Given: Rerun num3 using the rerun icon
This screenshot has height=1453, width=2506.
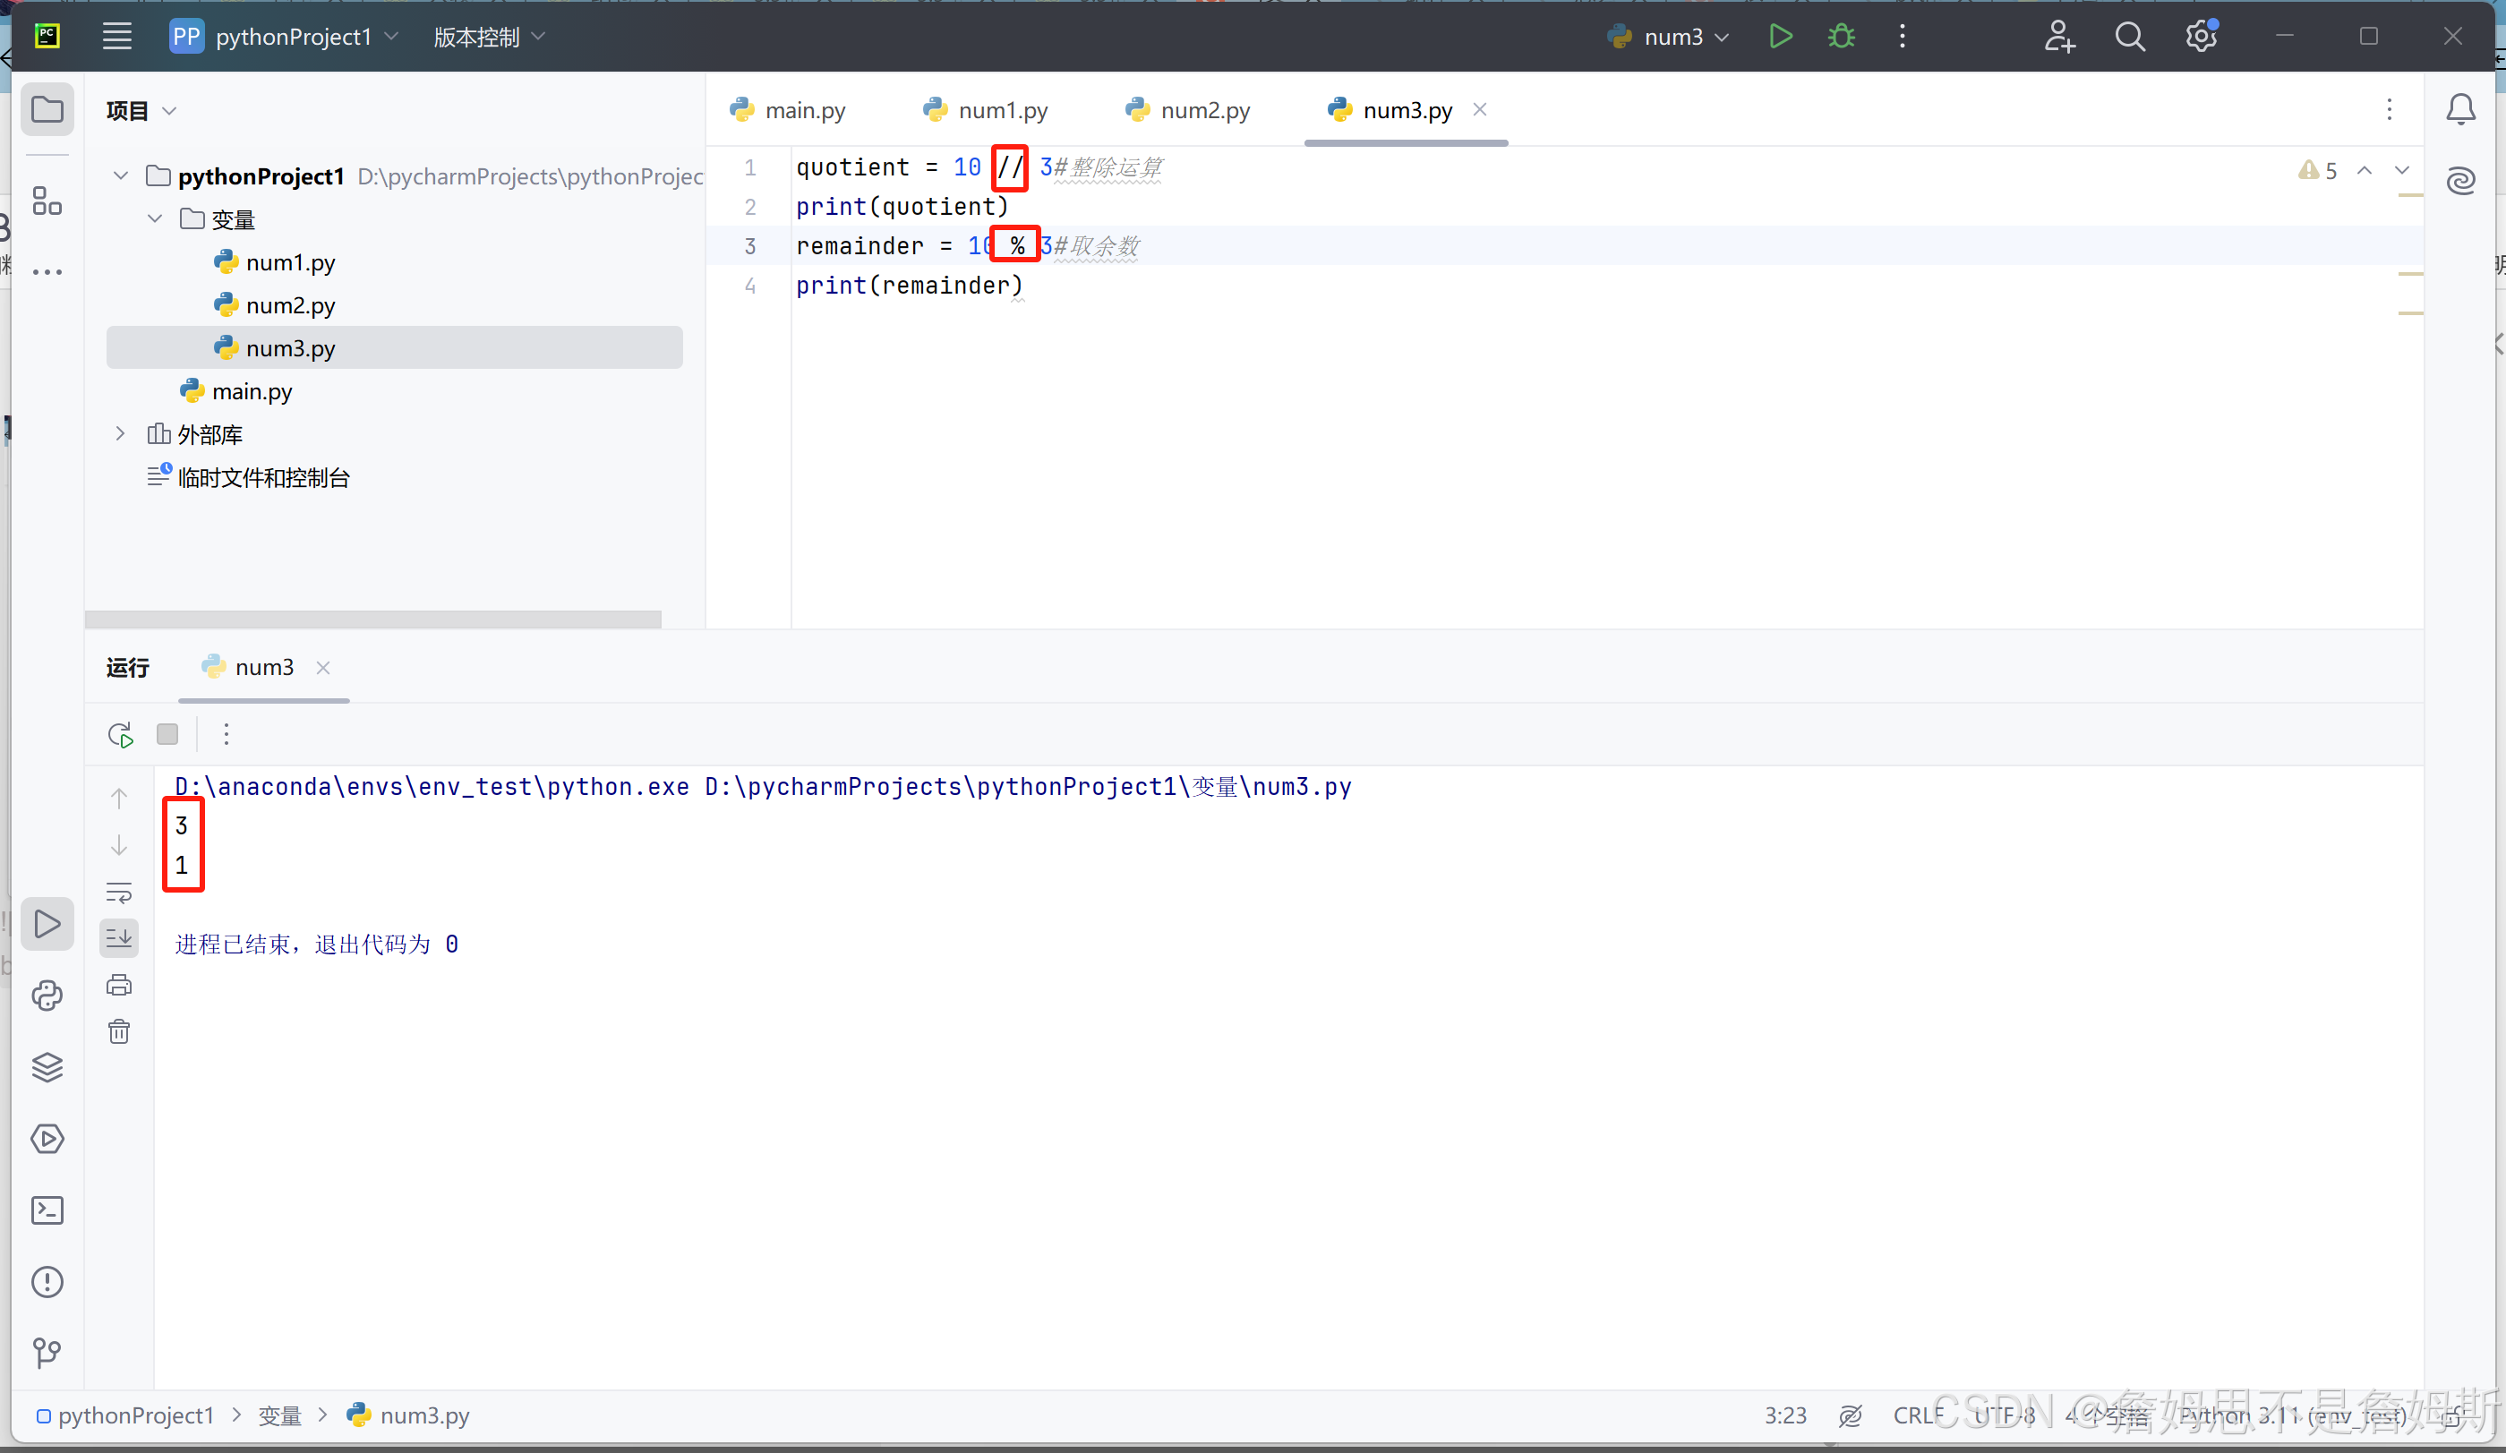Looking at the screenshot, I should click(120, 735).
